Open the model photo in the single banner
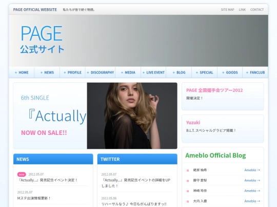The image size is (277, 207). pyautogui.click(x=132, y=116)
